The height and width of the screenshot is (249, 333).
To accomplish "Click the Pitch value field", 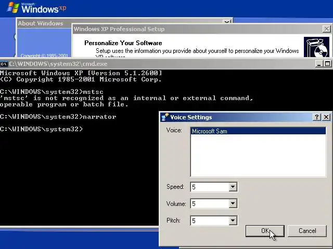I will 210,220.
